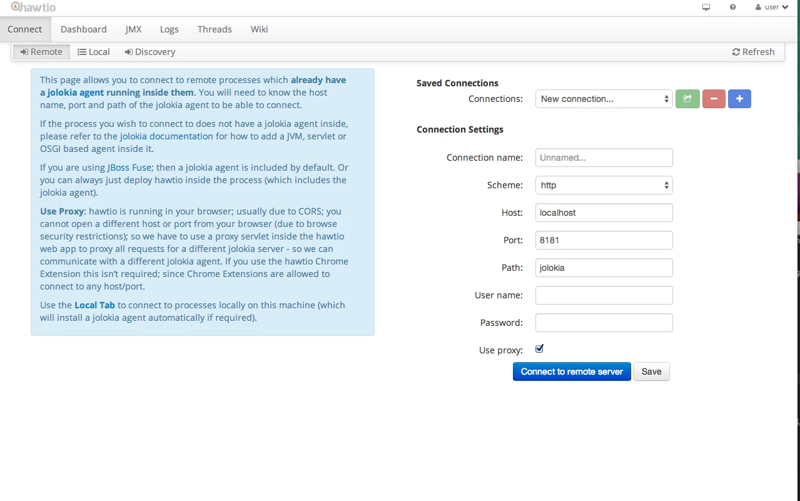The width and height of the screenshot is (800, 501).
Task: Click the Local Tab link in info box
Action: 94,305
